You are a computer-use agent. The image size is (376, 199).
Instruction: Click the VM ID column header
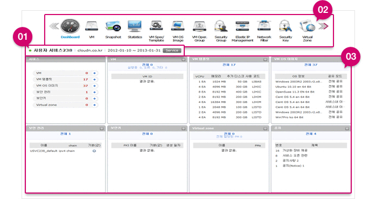(x=147, y=76)
